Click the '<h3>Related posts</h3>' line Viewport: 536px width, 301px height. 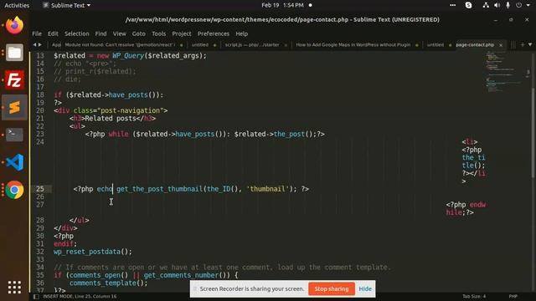[x=112, y=119]
